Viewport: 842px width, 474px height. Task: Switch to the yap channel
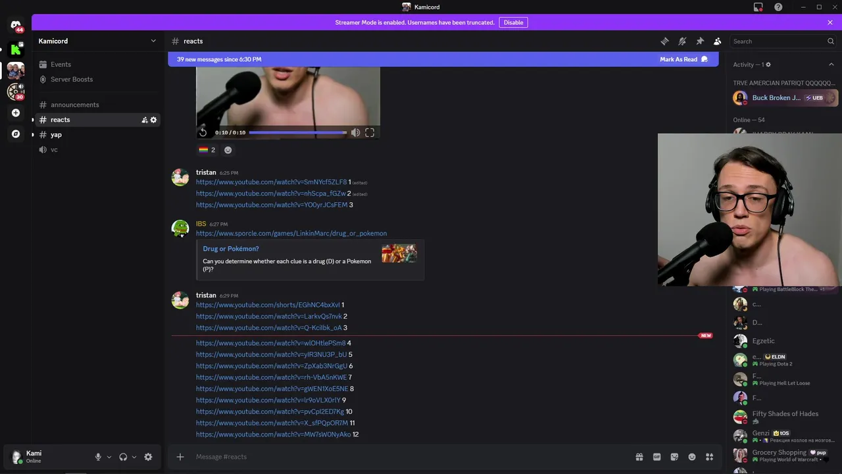[98, 134]
